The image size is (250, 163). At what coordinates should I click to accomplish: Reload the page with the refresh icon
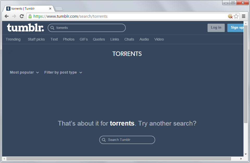click(22, 16)
